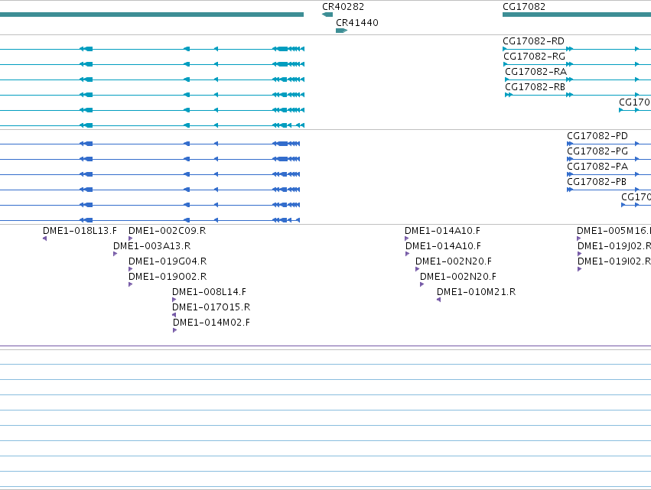Click the purple marker under DME1-019I02.R
651x490 pixels.
[x=579, y=269]
